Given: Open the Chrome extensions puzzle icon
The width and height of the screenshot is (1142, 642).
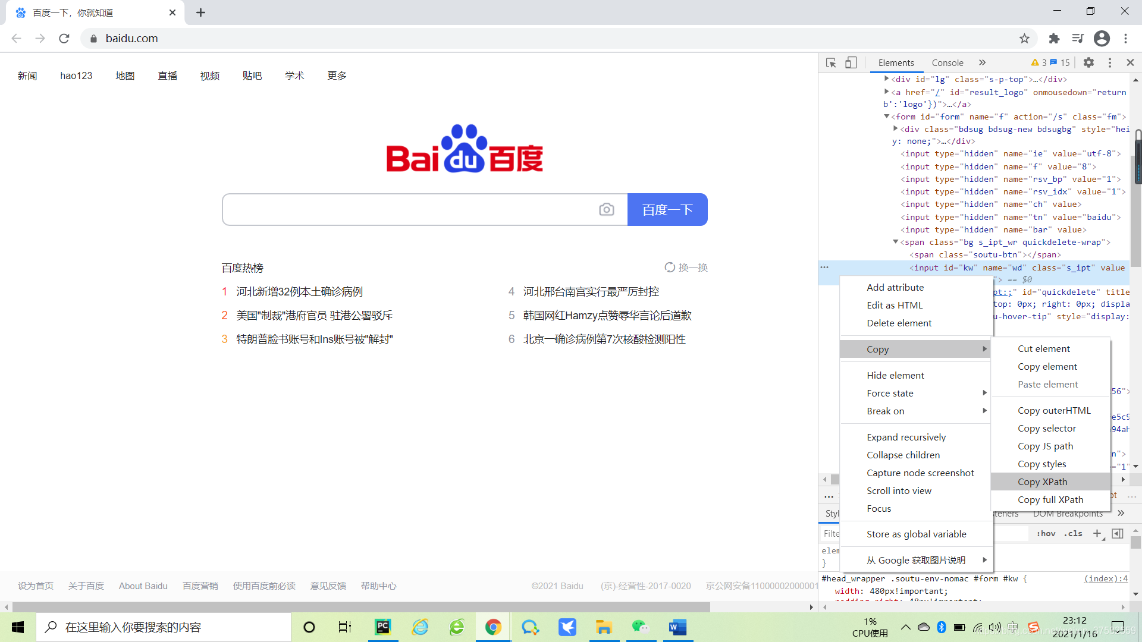Looking at the screenshot, I should pos(1054,39).
